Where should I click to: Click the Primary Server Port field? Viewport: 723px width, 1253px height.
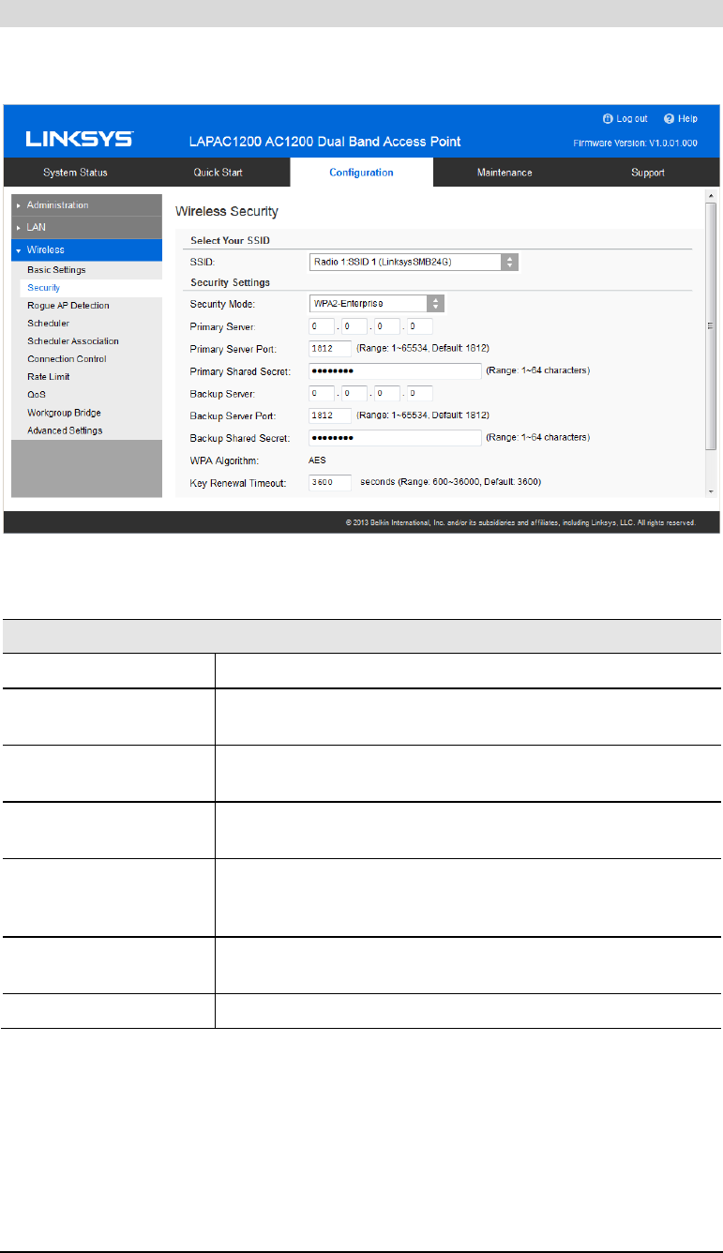click(330, 349)
